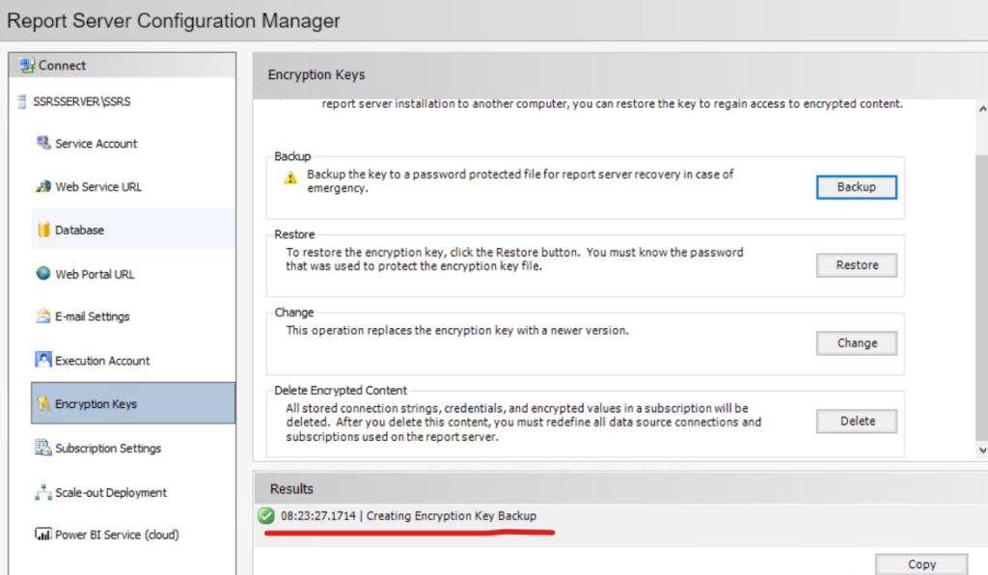Click the Subscription Settings icon
Image resolution: width=988 pixels, height=575 pixels.
[x=42, y=447]
